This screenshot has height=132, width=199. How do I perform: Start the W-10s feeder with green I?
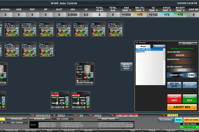point(12,32)
